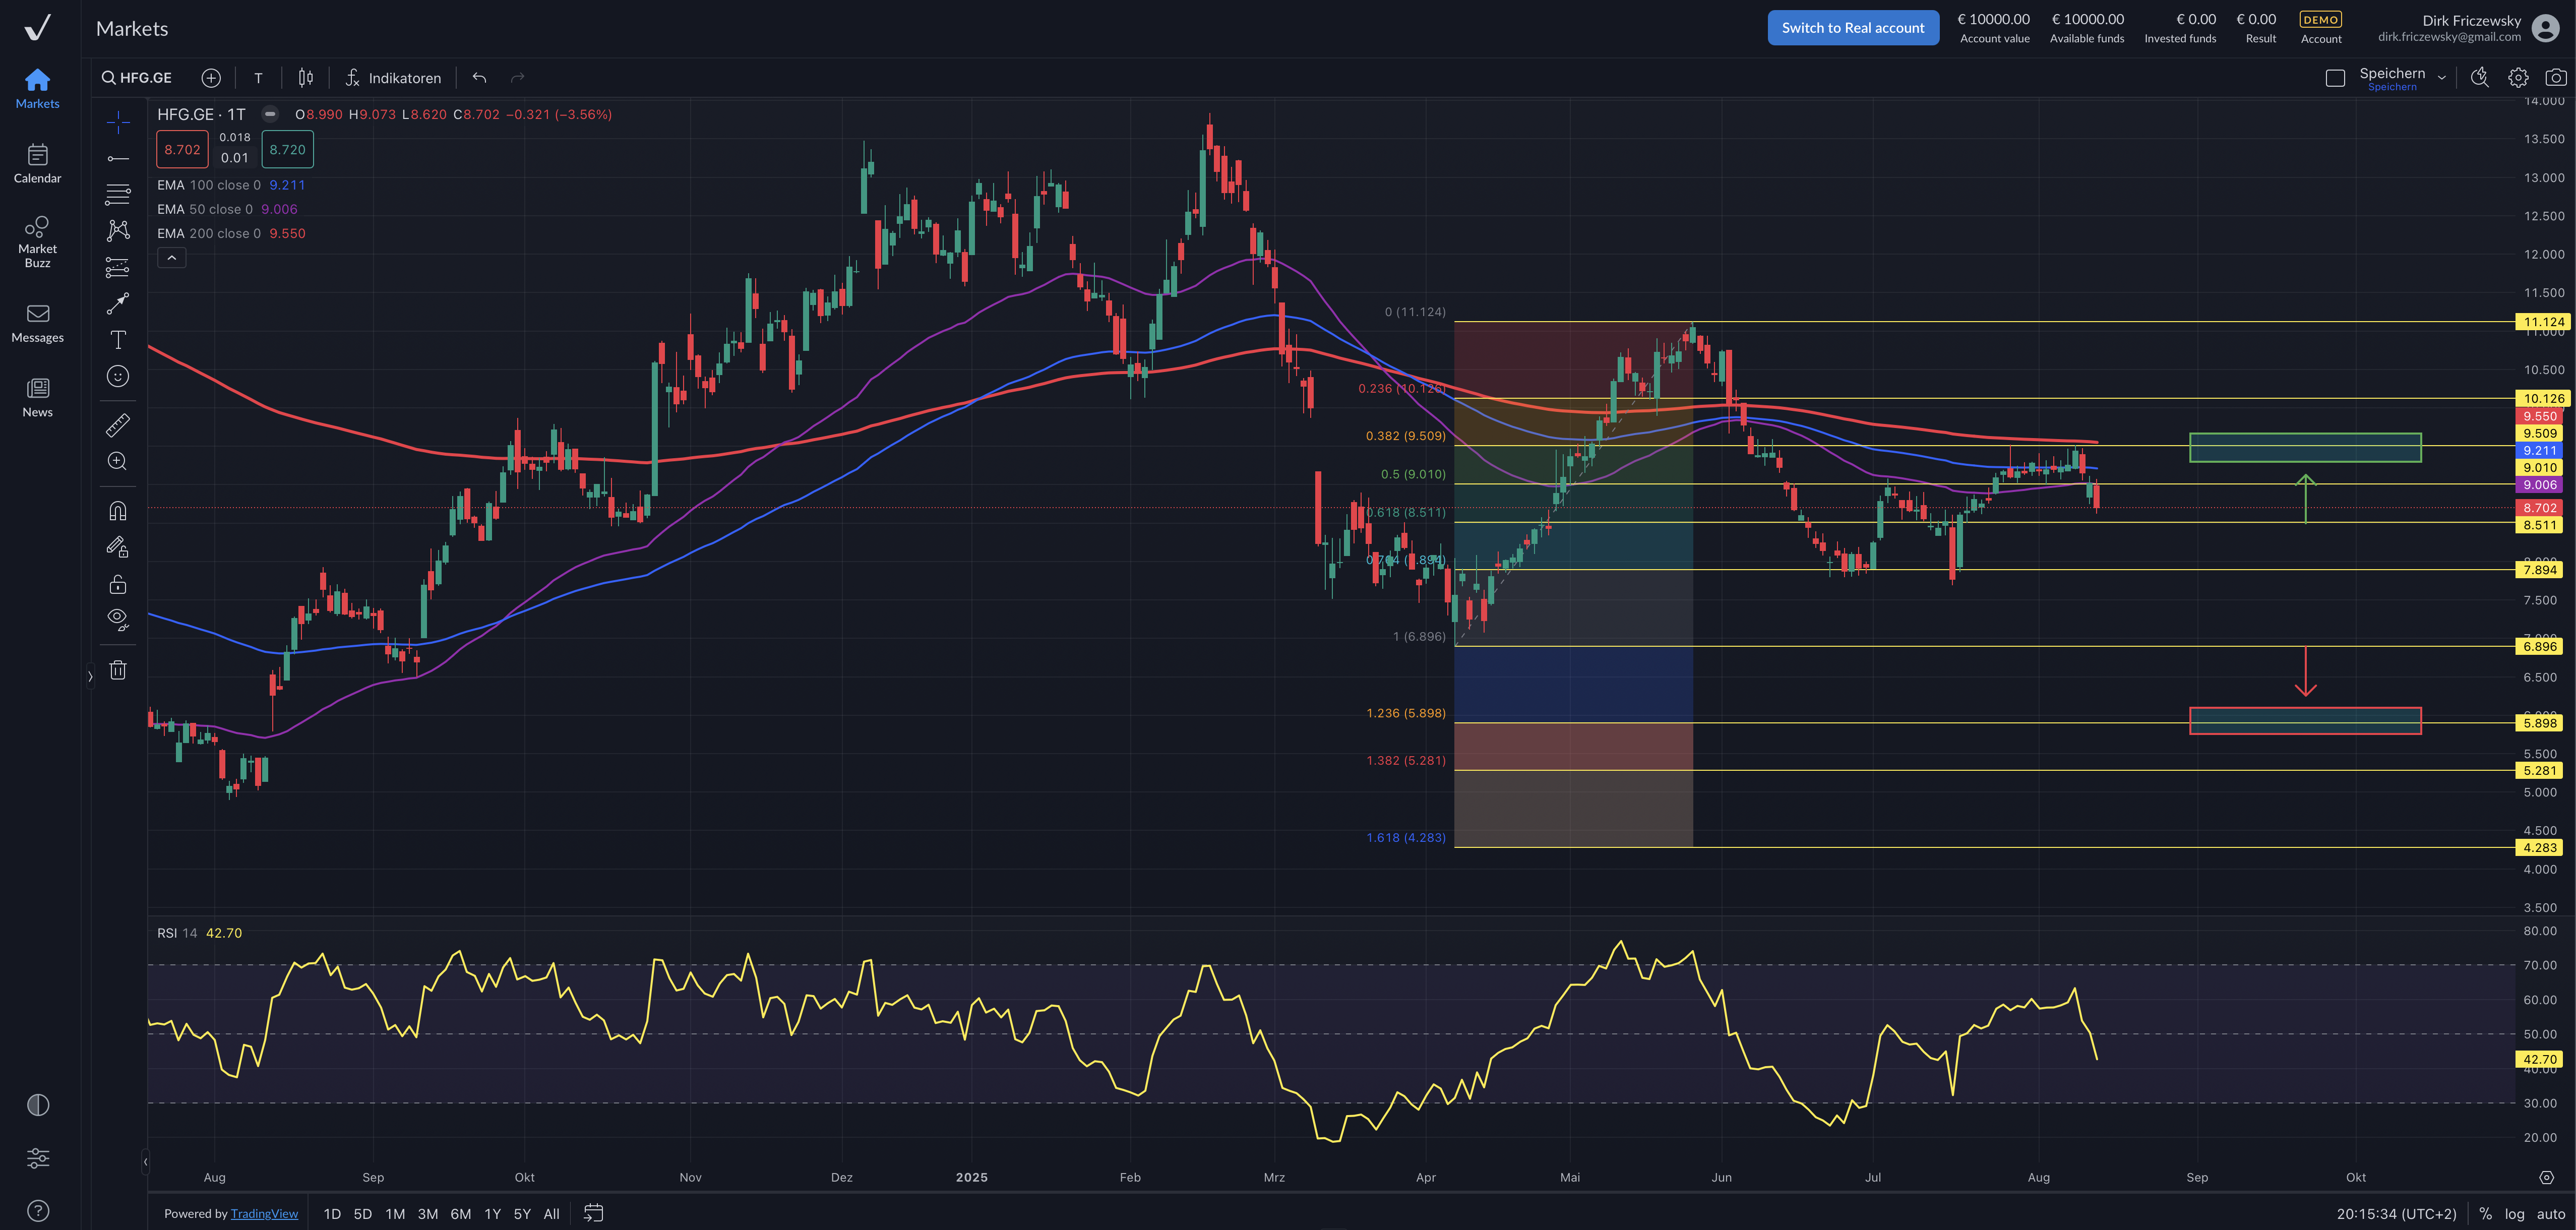Open the candlestick chart style selector

tap(306, 78)
